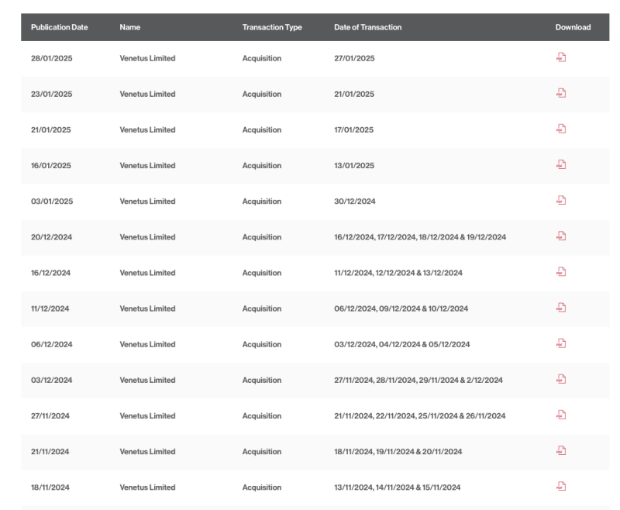Download PDF for 11/12/2024 publication
620x510 pixels.
click(x=561, y=308)
